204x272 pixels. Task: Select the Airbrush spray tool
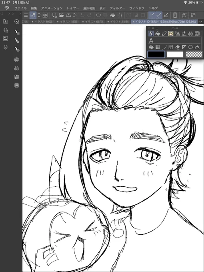pyautogui.click(x=178, y=34)
